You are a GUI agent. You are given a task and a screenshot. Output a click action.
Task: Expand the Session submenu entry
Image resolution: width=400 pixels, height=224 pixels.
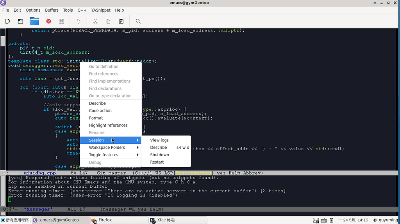(x=111, y=140)
